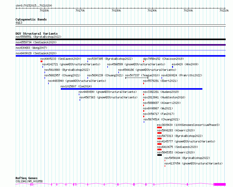Viewport: 233px width, 187px height.
Task: Click the 70180k ruler tick label
Action: [116, 10]
